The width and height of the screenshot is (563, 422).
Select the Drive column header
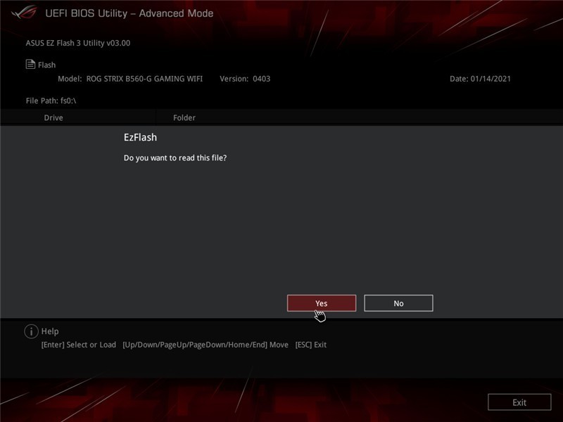[x=53, y=117]
